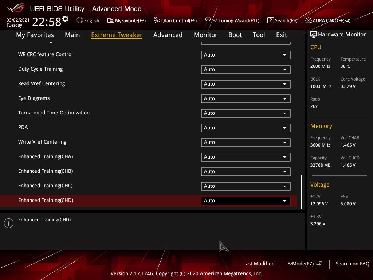Screen dimensions: 373x280
Task: Select the Turnaround Time Optimization label
Action: (54, 113)
